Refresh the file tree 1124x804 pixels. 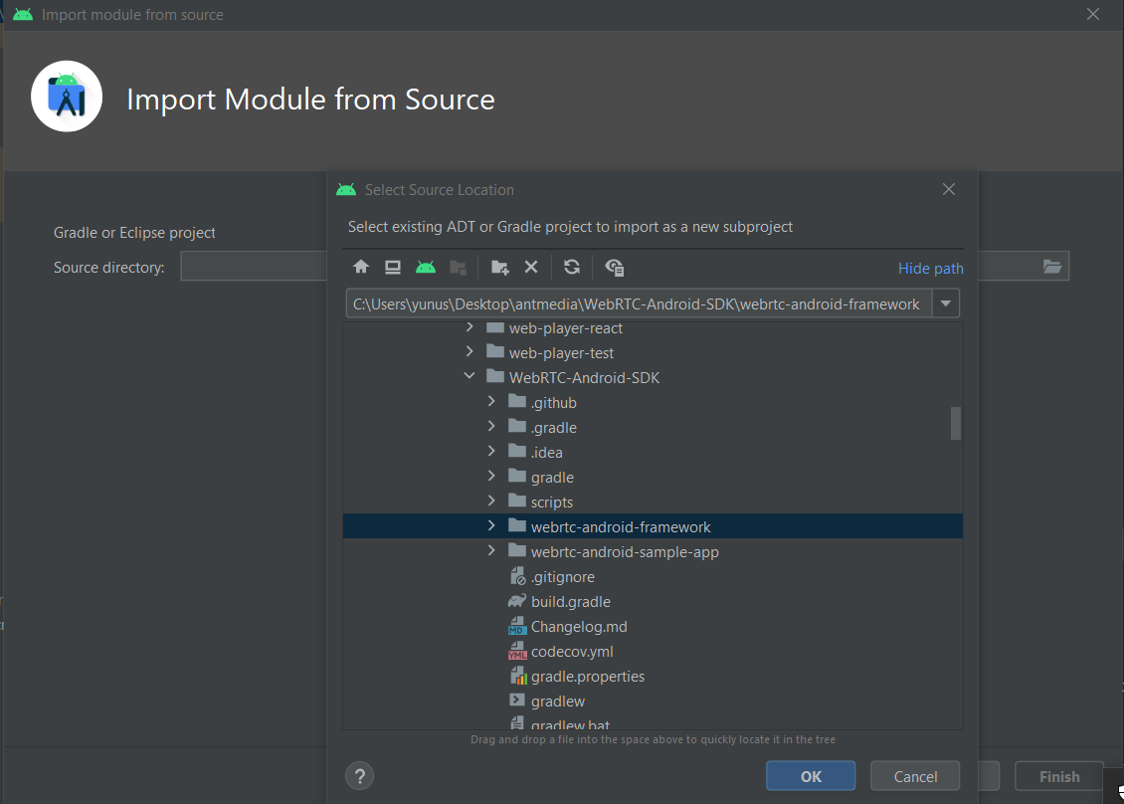pos(572,267)
